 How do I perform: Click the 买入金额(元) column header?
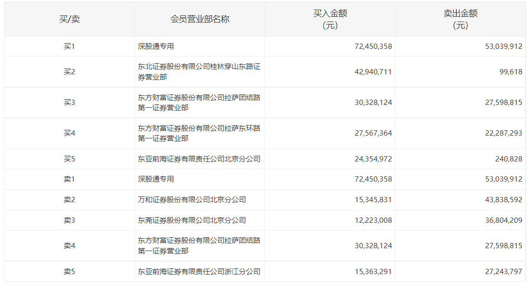pos(330,19)
